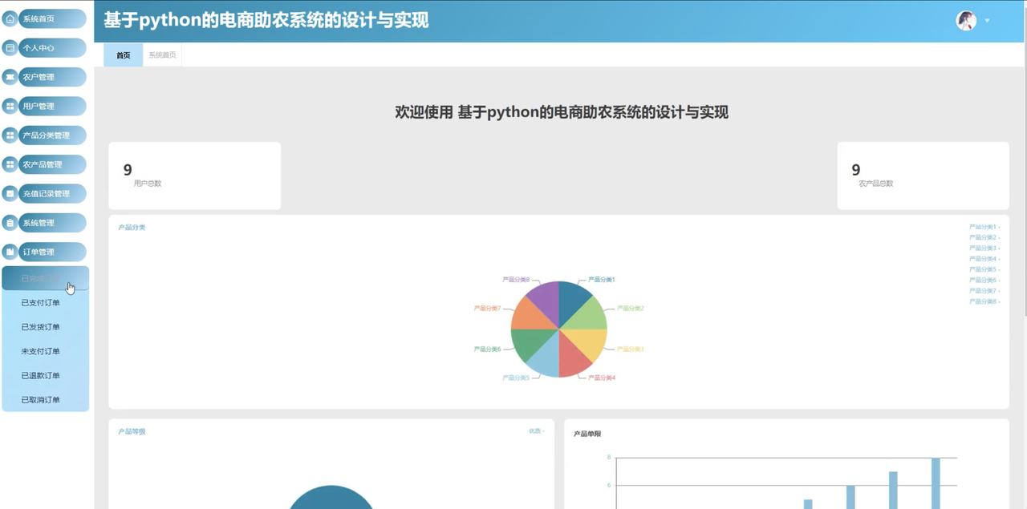1027x509 pixels.
Task: Toggle the 产品分类8 legend entry
Action: 984,301
